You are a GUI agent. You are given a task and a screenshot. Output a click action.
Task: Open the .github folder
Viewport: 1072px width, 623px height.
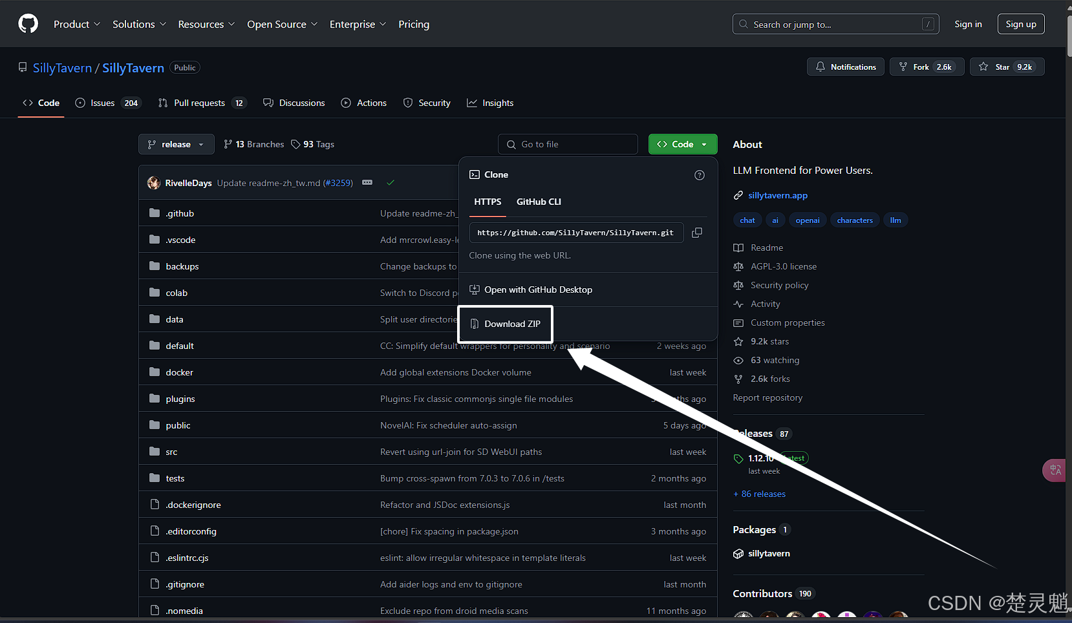pyautogui.click(x=180, y=213)
